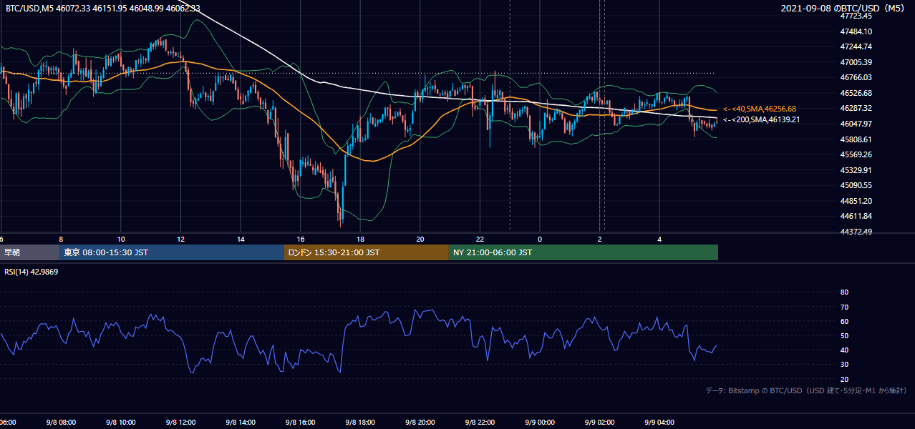Viewport: 915px width, 429px height.
Task: Click the RSI axis level 20
Action: tap(844, 379)
